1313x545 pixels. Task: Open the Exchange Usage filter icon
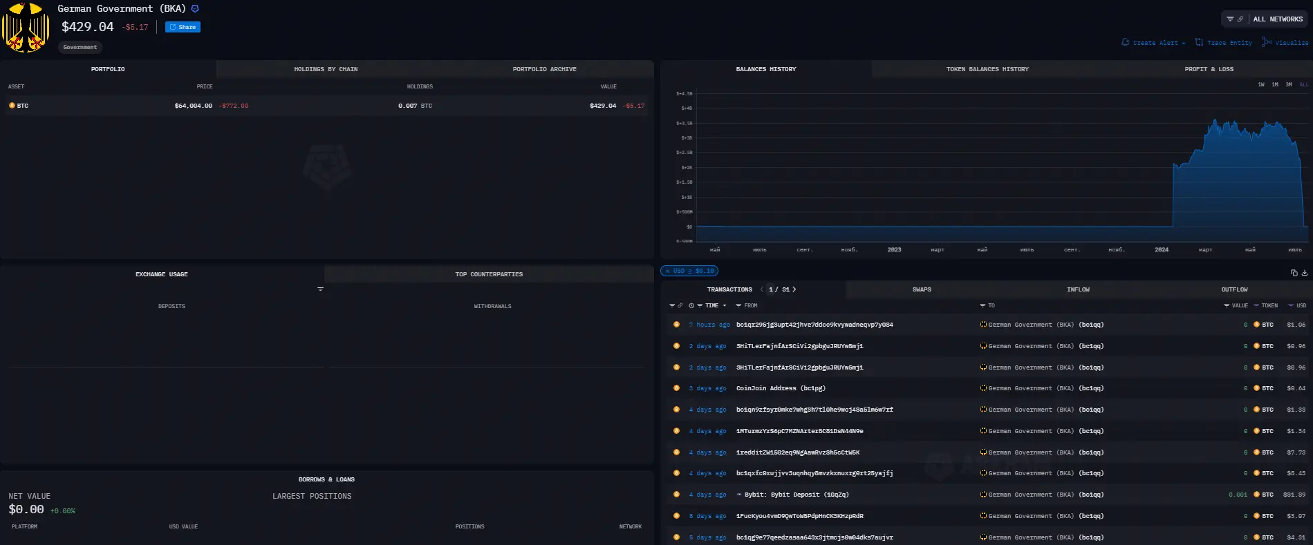[320, 289]
